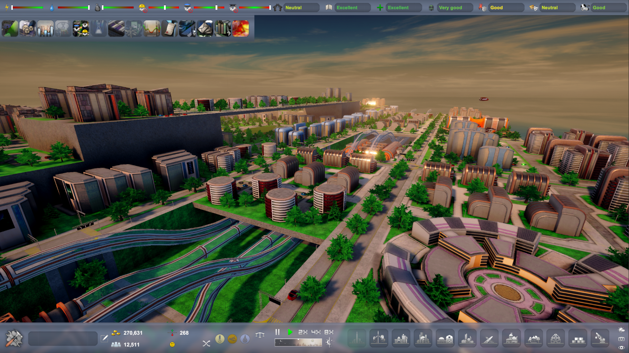This screenshot has height=353, width=629.
Task: Click the city name text field
Action: pos(63,339)
